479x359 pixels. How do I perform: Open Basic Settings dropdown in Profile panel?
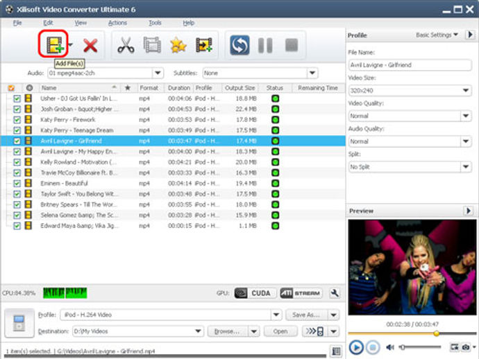coord(437,35)
